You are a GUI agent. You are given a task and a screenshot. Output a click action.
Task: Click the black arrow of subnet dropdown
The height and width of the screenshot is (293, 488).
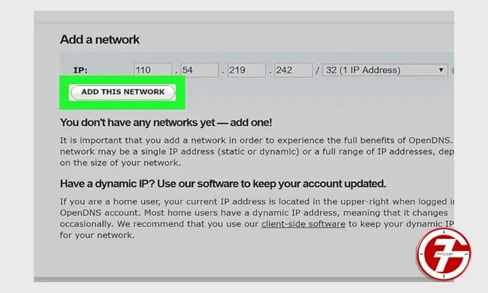coord(441,70)
